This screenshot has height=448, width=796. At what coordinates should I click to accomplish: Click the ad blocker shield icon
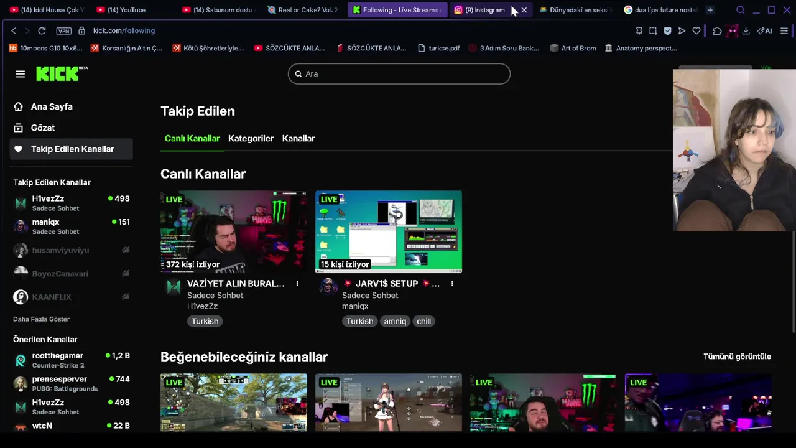(x=667, y=30)
